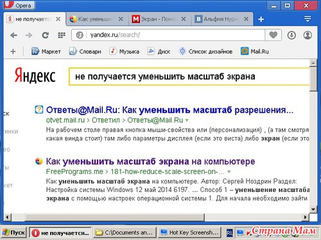The height and width of the screenshot is (240, 321).
Task: Open the user profile icon
Action: click(x=308, y=35)
